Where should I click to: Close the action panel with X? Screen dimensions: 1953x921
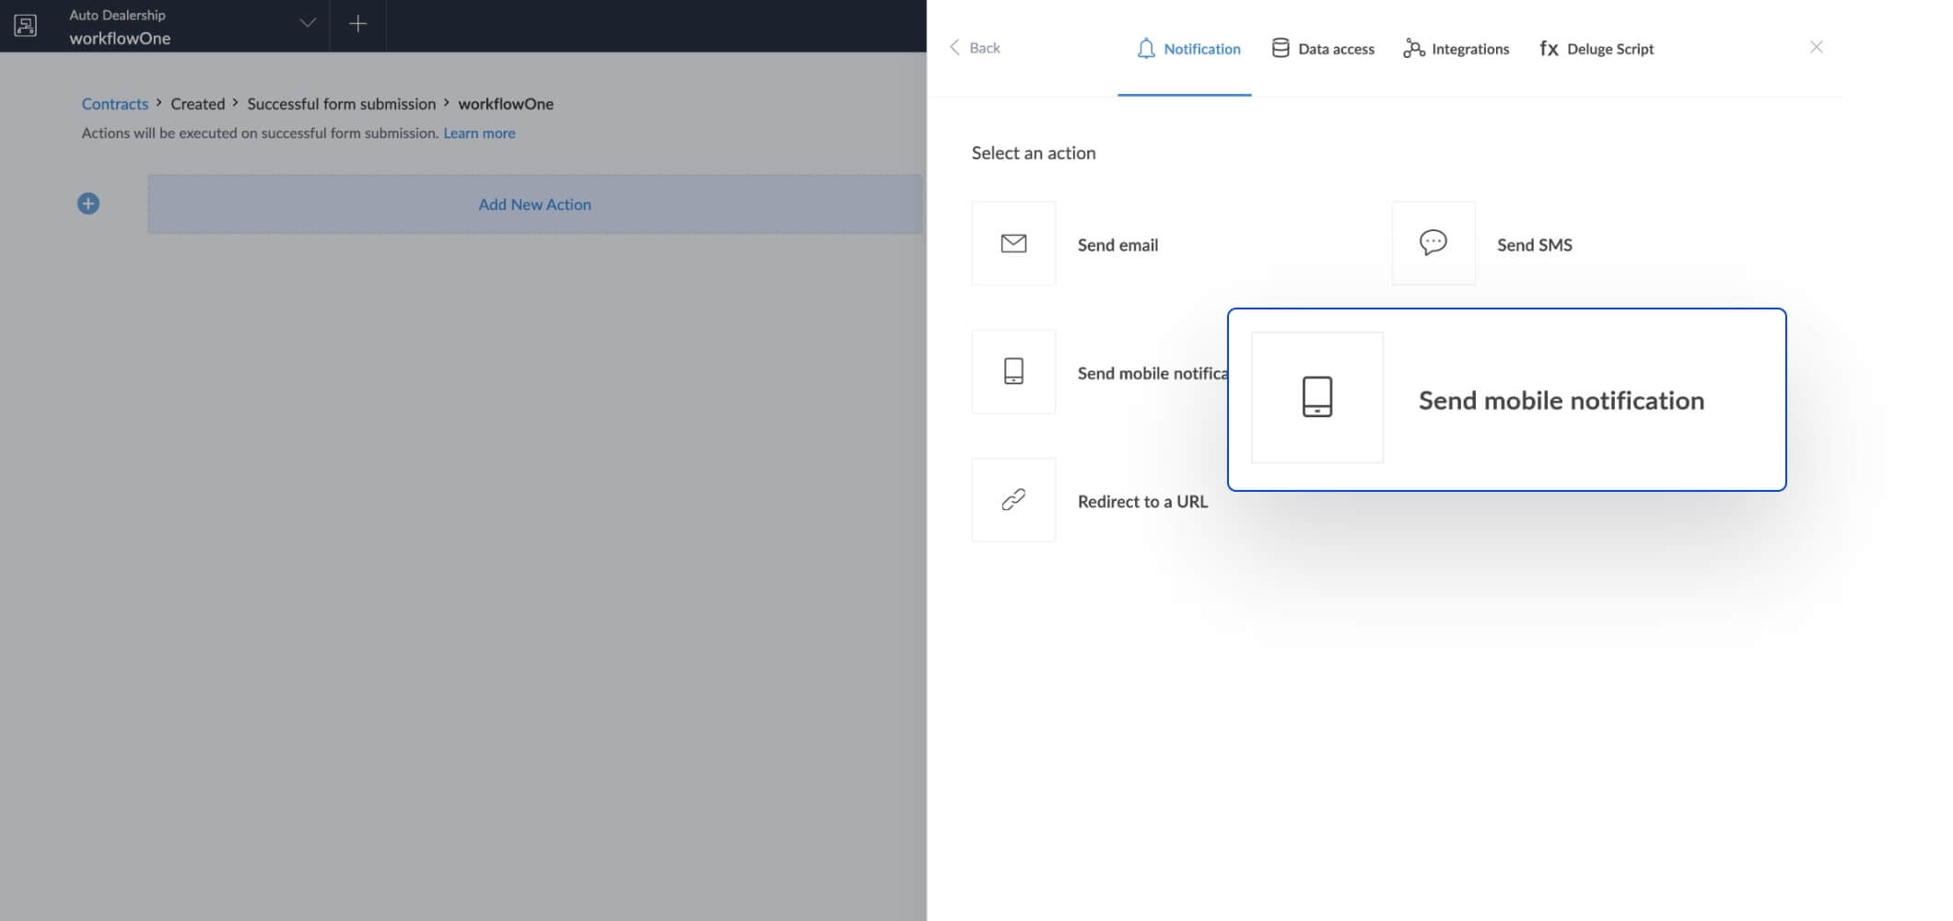1816,47
